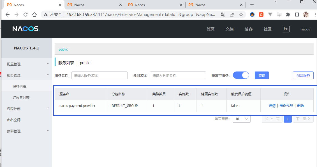This screenshot has height=167, width=317.
Task: Open the browser home page icon
Action: (x=34, y=15)
